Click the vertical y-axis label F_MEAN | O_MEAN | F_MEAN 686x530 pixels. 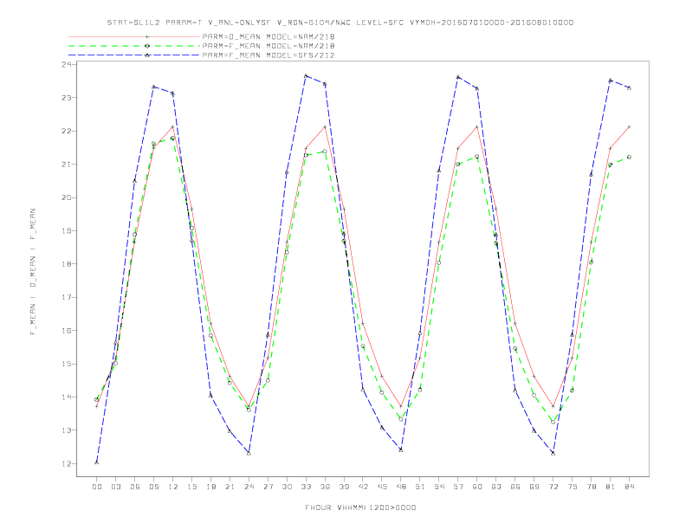(33, 272)
